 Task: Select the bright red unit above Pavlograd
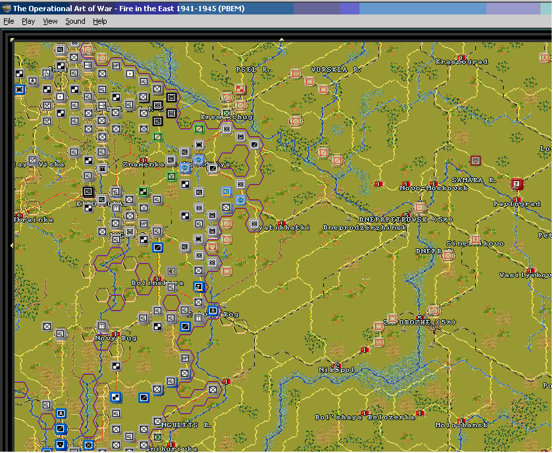(x=517, y=184)
